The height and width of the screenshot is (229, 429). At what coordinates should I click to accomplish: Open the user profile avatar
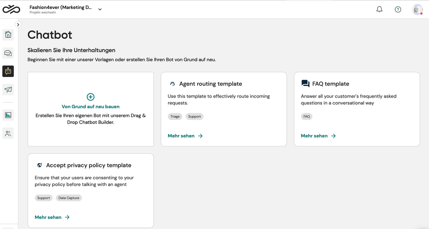417,9
